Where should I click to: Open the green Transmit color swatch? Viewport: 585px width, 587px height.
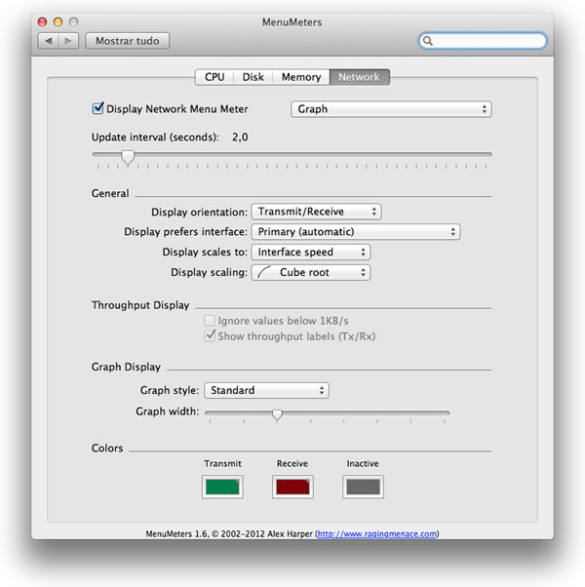tap(222, 487)
